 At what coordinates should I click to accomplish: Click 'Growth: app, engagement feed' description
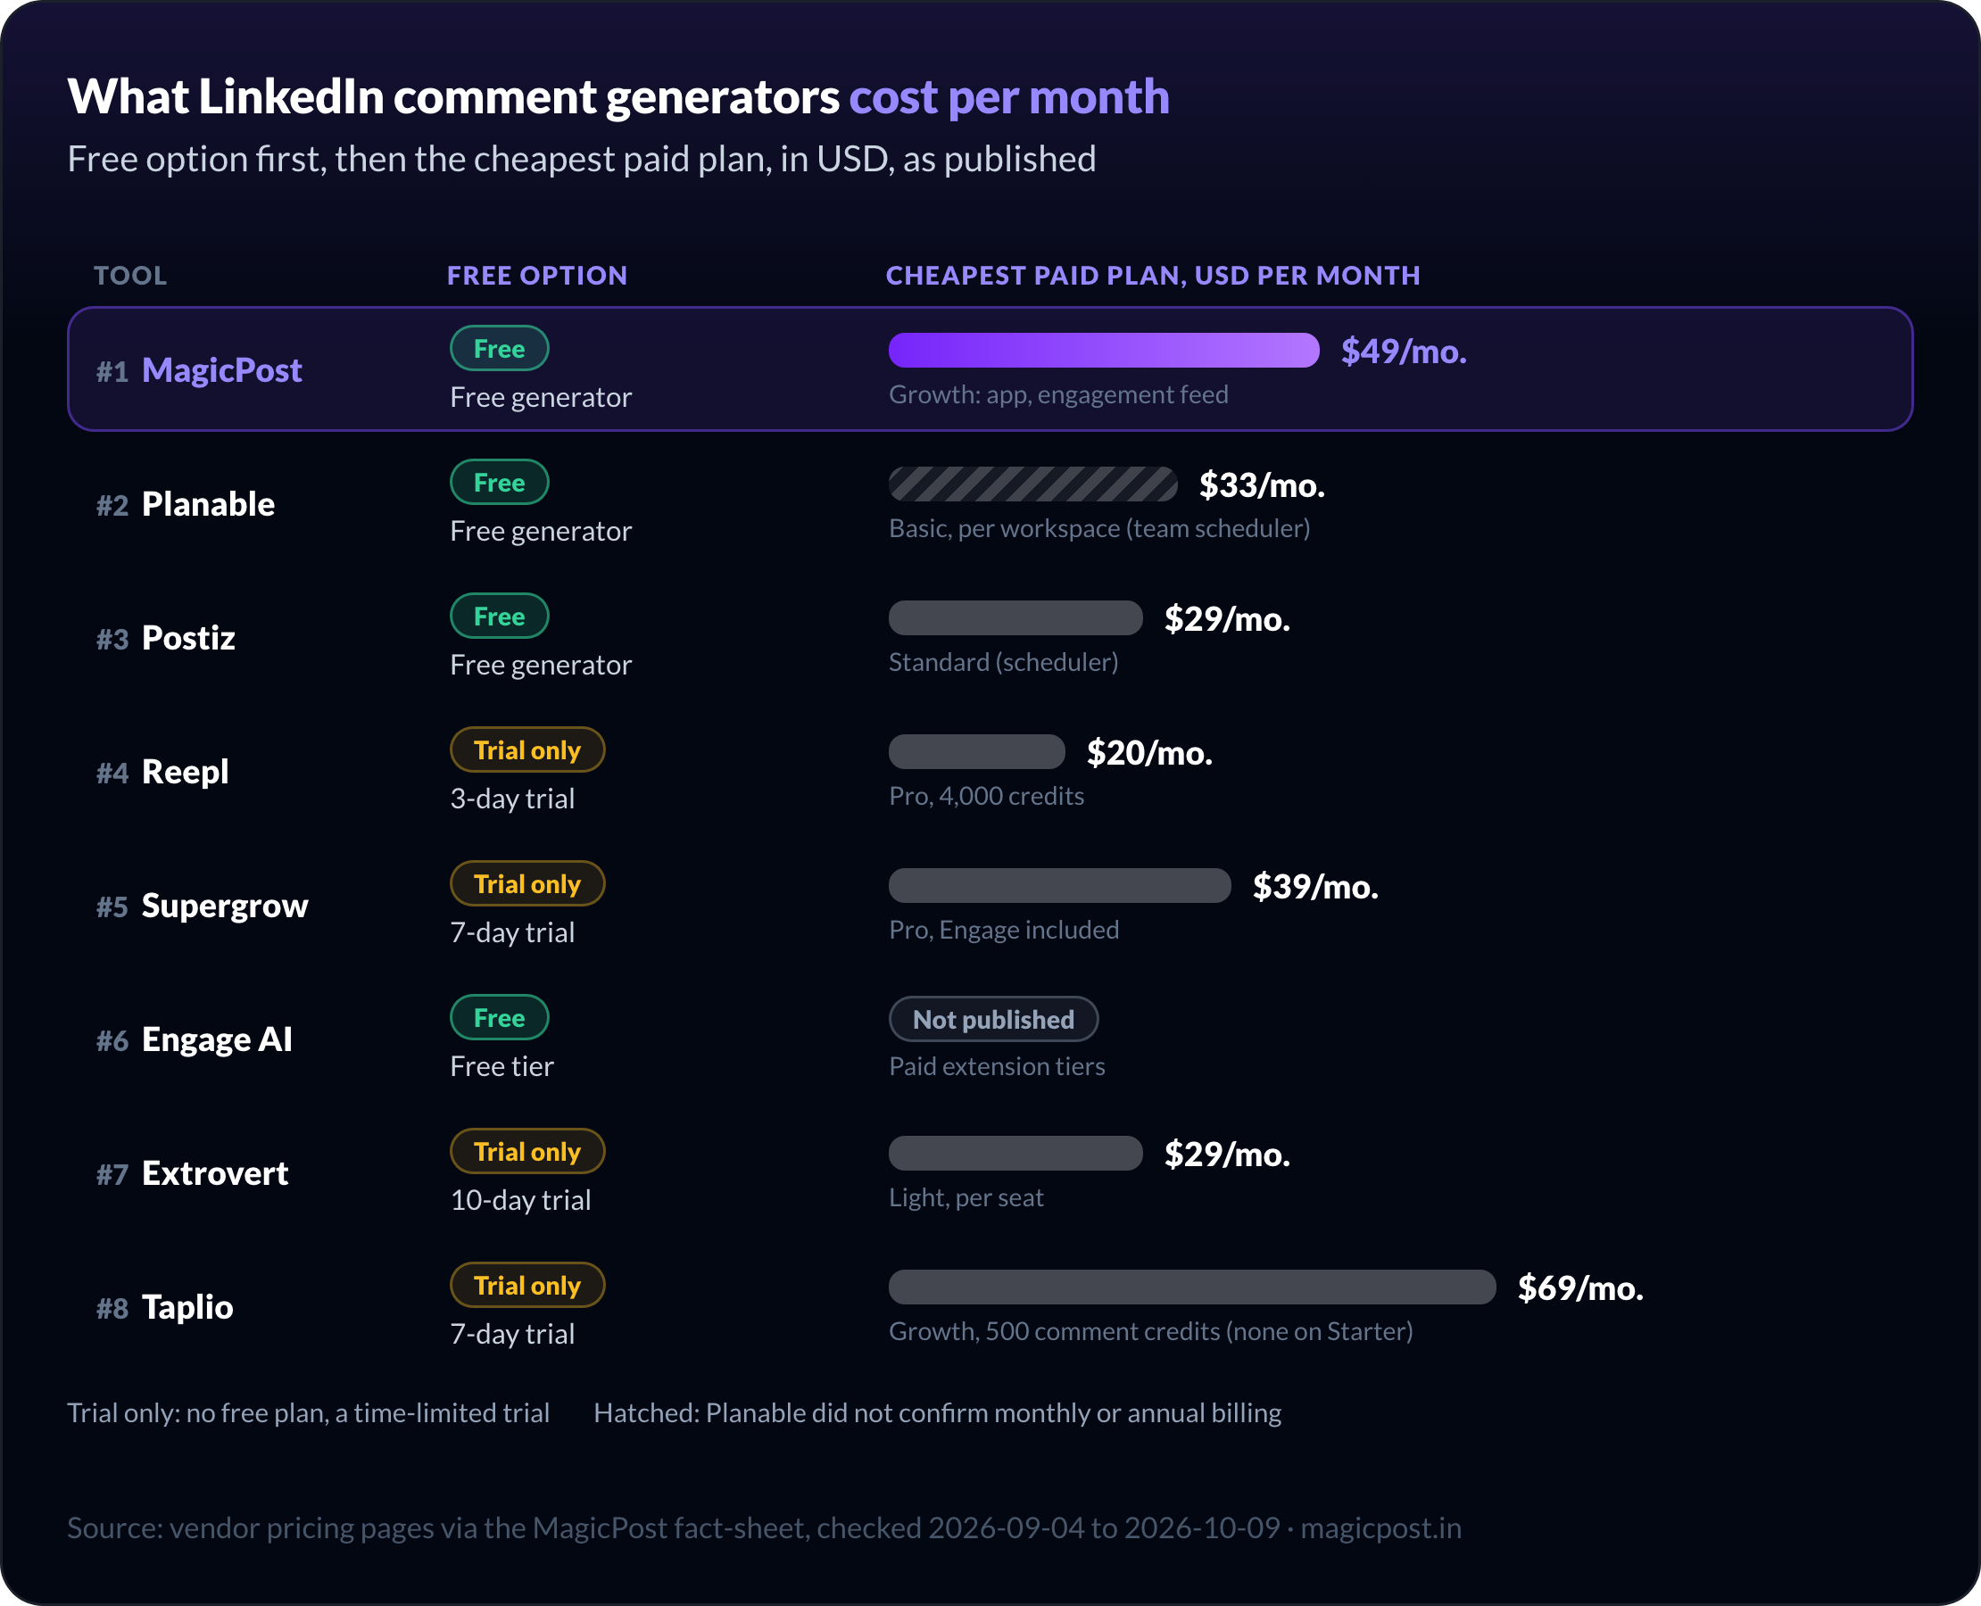(x=1058, y=394)
